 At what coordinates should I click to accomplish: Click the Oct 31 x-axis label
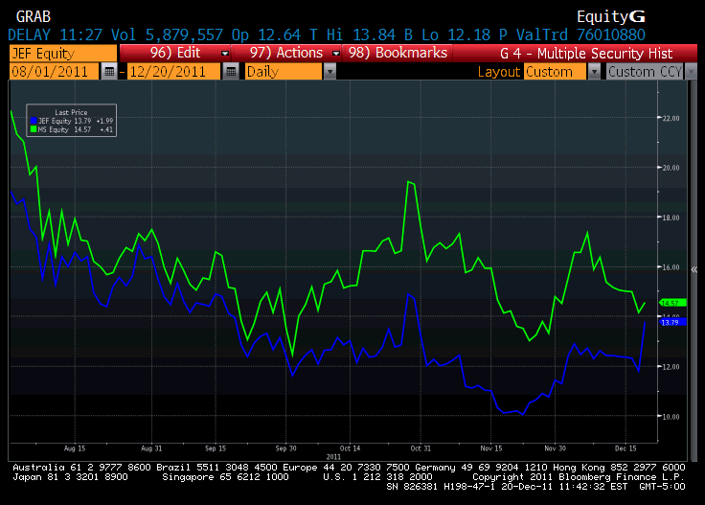pyautogui.click(x=421, y=448)
